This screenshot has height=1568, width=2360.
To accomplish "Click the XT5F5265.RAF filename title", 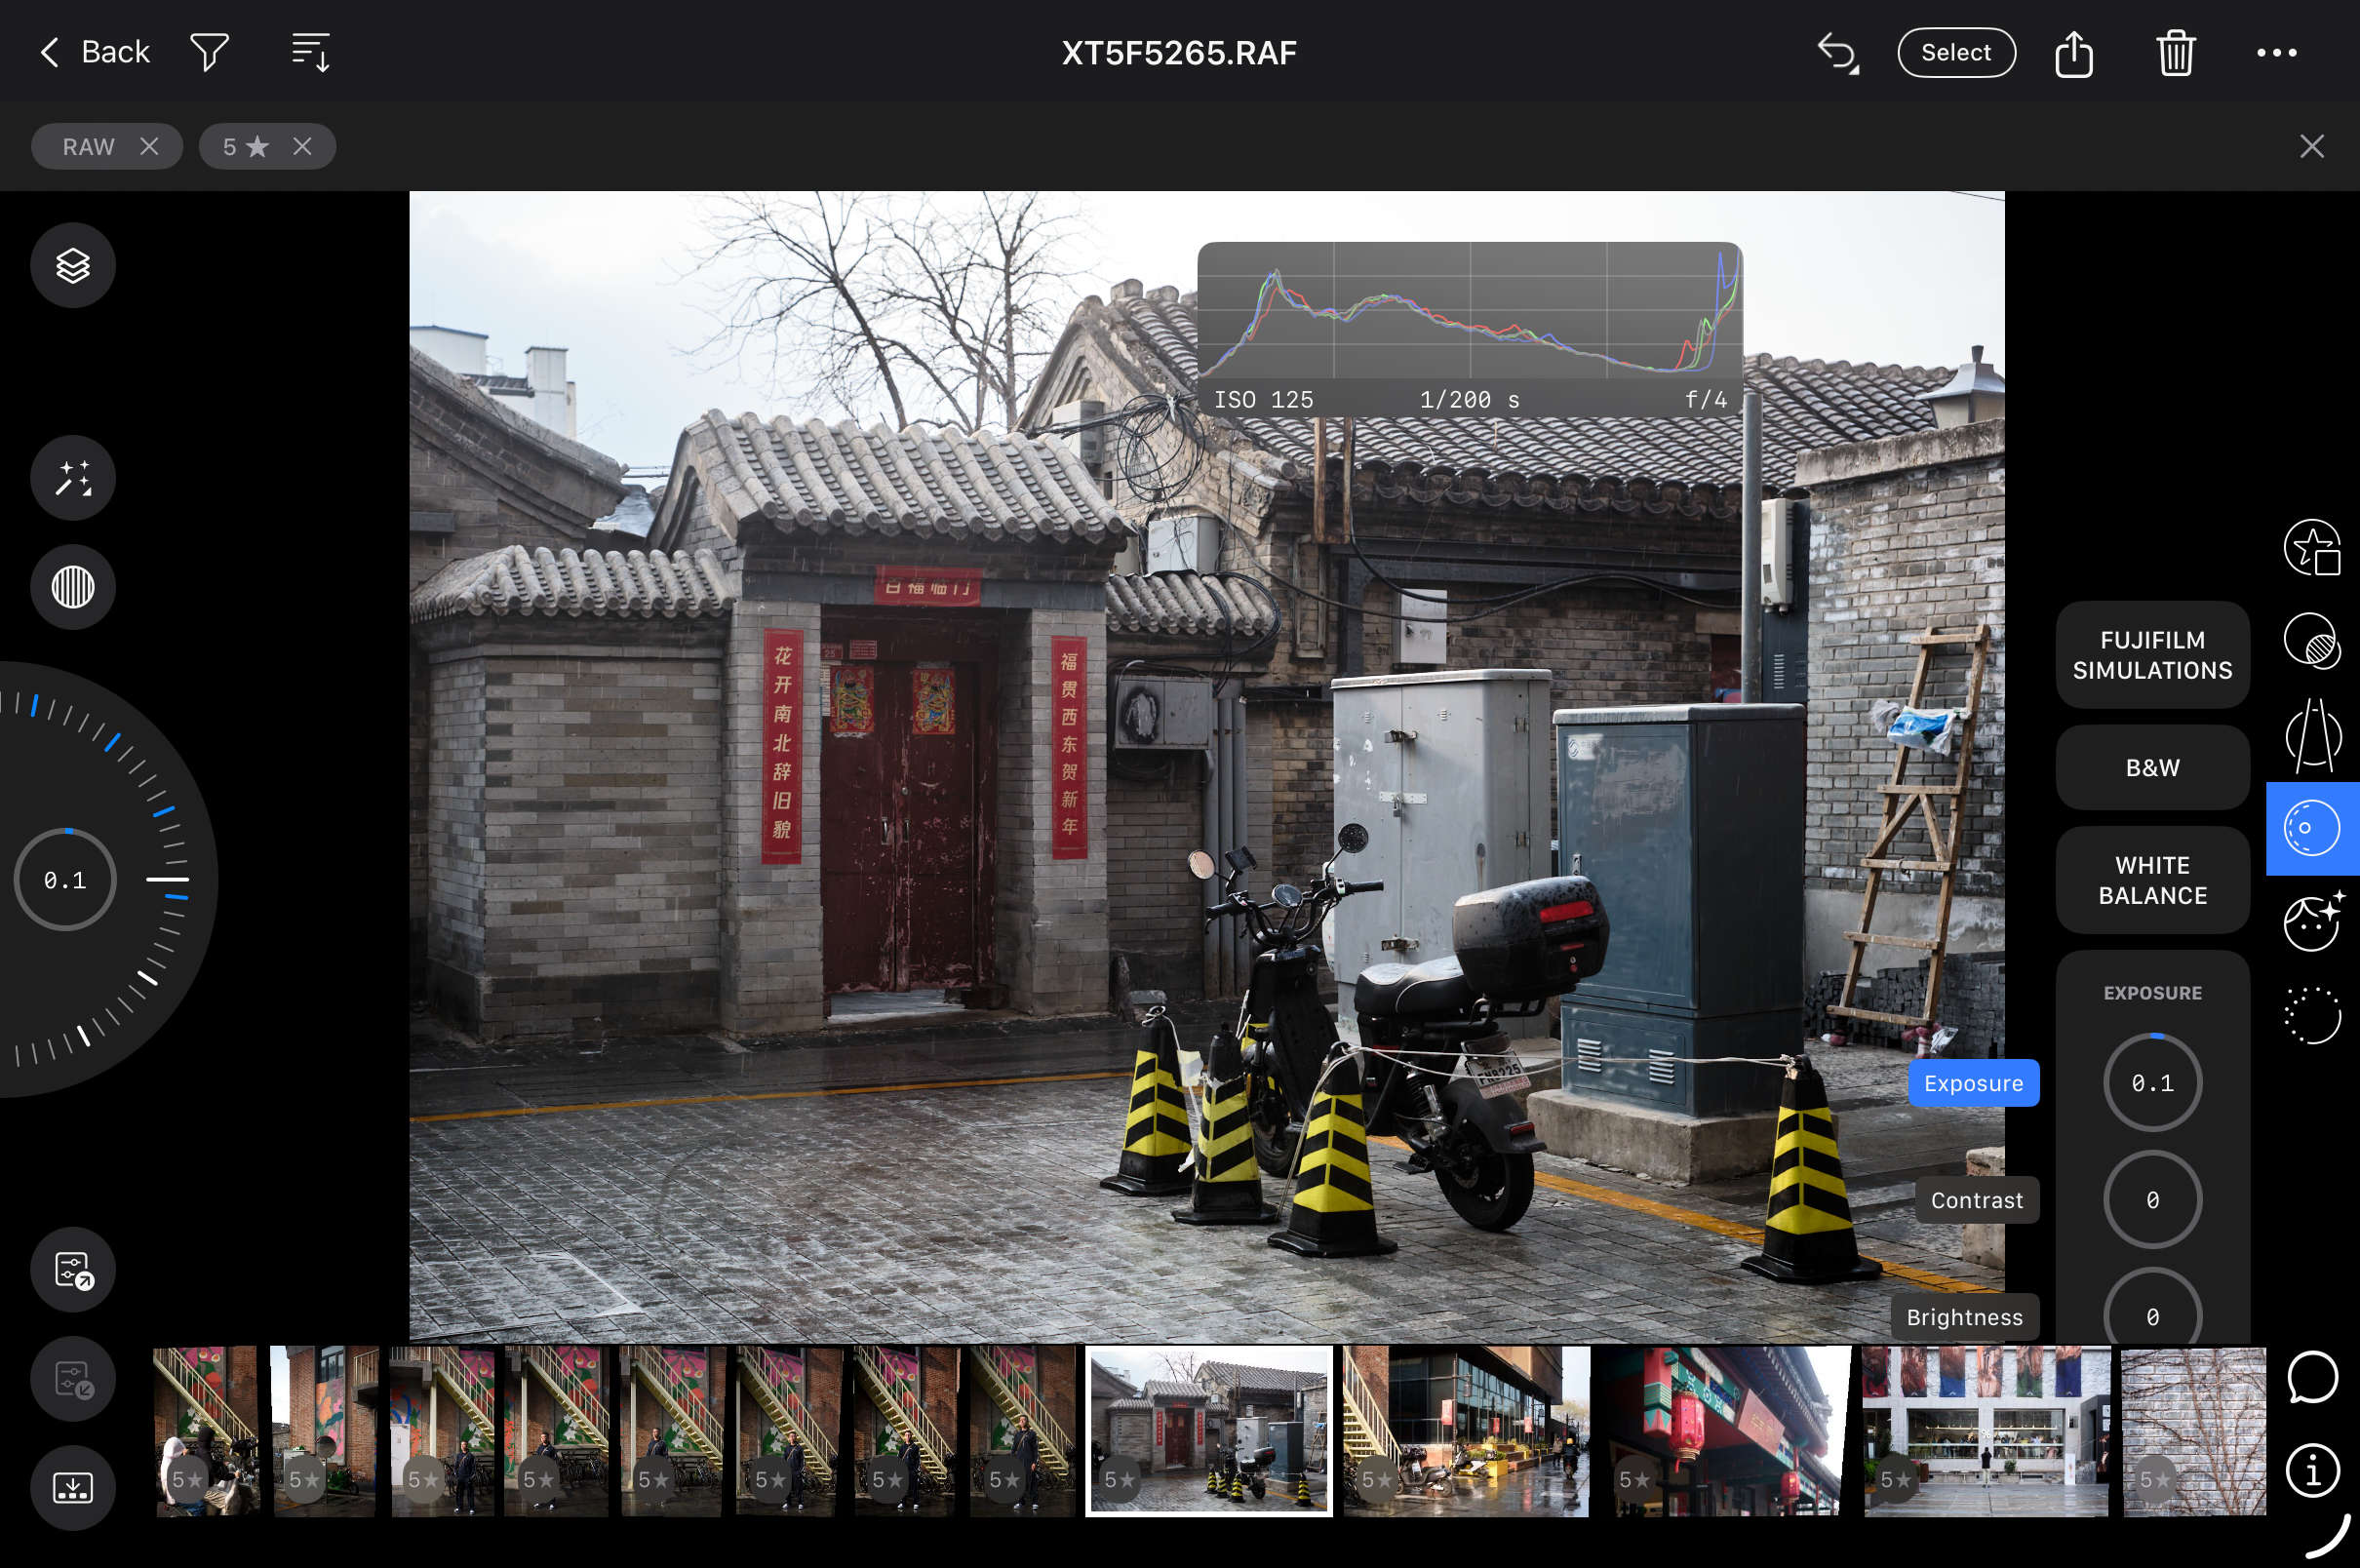I will pyautogui.click(x=1179, y=52).
